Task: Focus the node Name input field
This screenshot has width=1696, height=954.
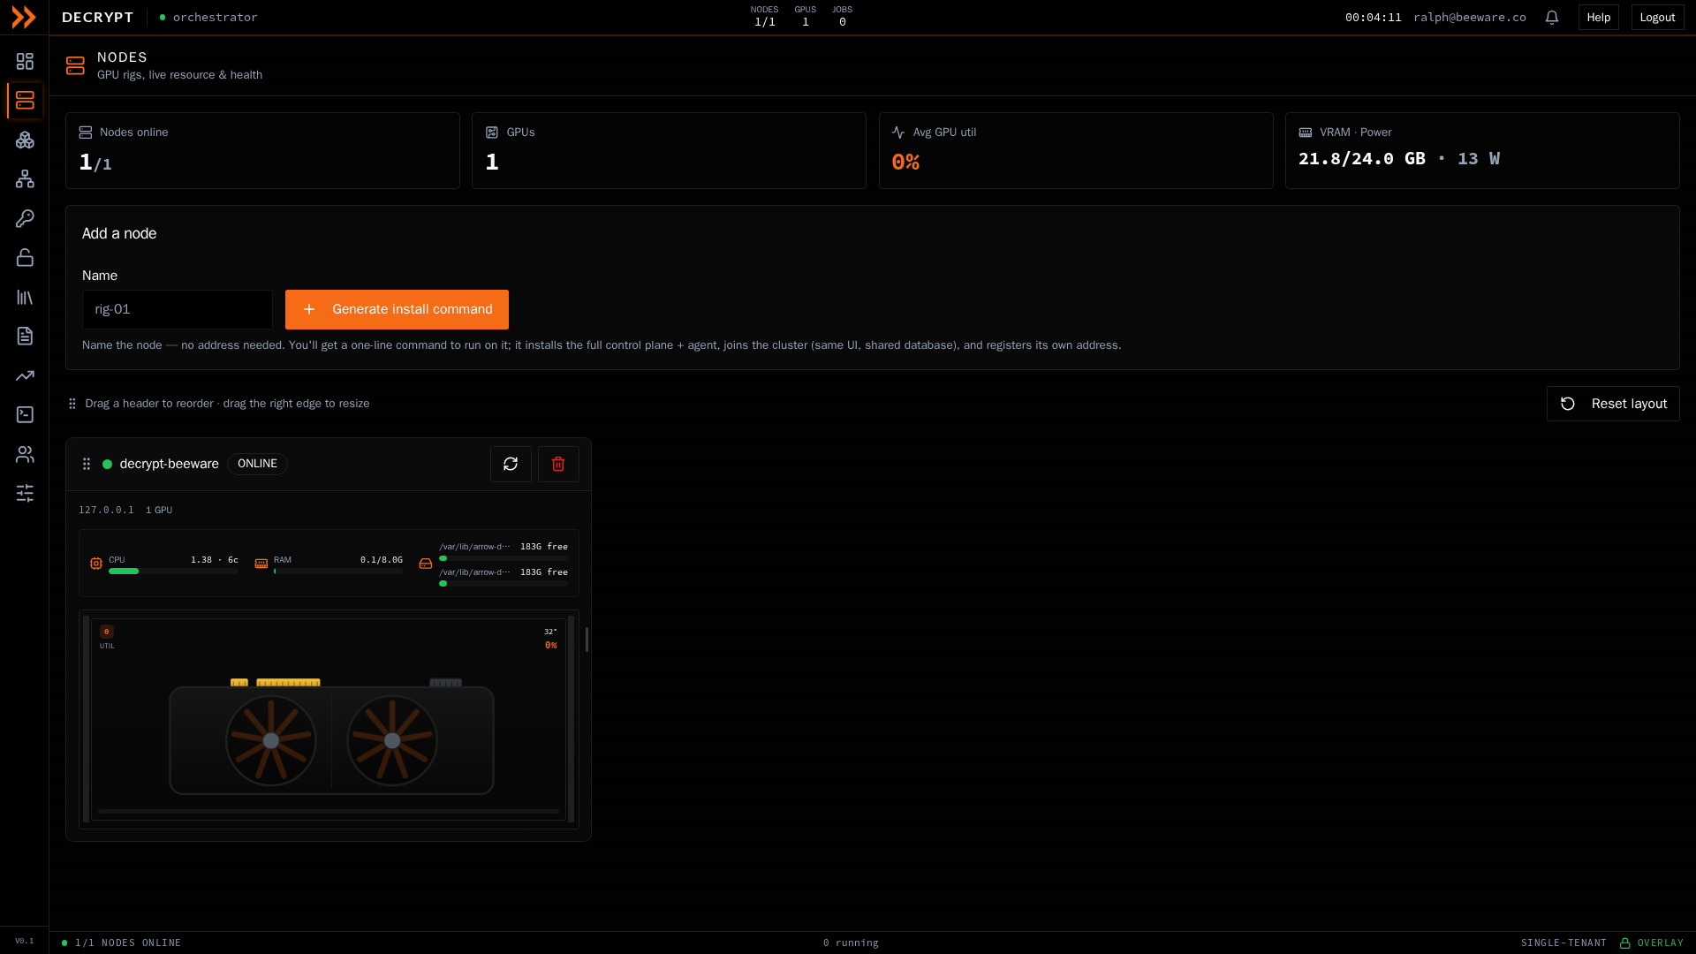Action: coord(178,309)
